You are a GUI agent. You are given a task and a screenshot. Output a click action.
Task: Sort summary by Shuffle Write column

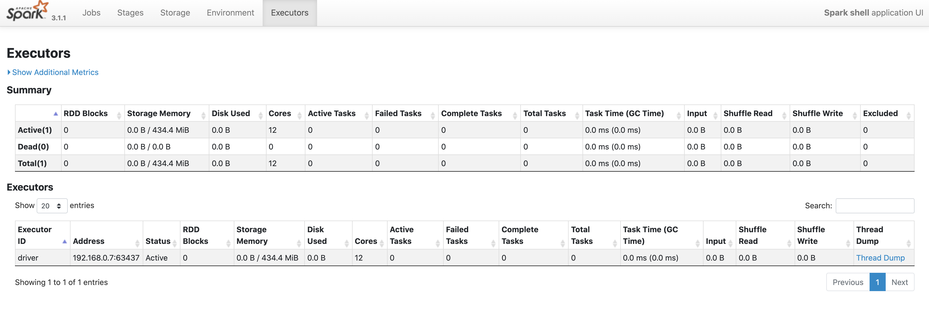click(x=818, y=113)
